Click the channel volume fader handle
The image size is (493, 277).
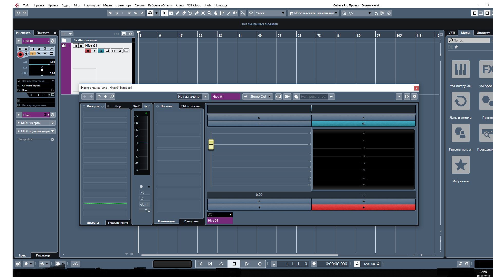(x=211, y=144)
